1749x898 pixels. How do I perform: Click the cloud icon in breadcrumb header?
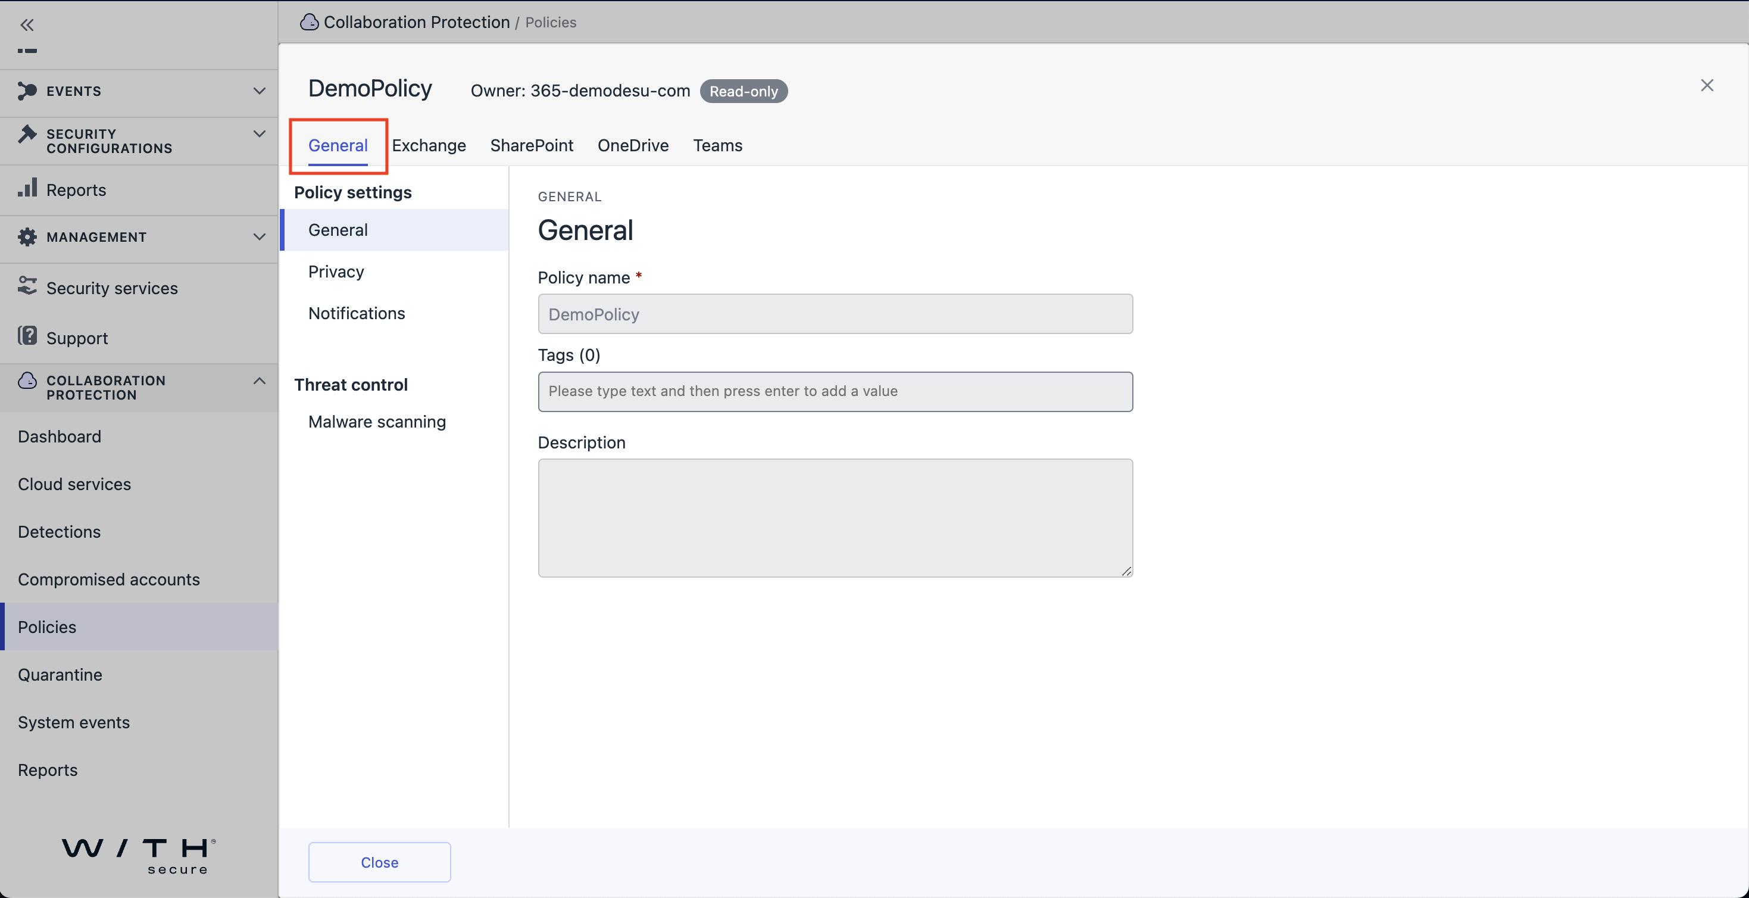coord(310,23)
